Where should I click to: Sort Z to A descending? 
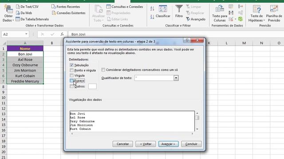coord(152,17)
